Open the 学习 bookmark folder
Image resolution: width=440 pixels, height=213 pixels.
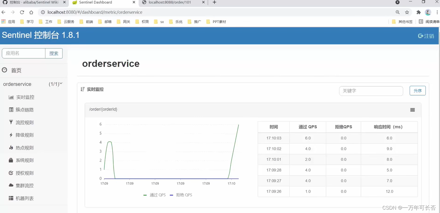pyautogui.click(x=27, y=22)
